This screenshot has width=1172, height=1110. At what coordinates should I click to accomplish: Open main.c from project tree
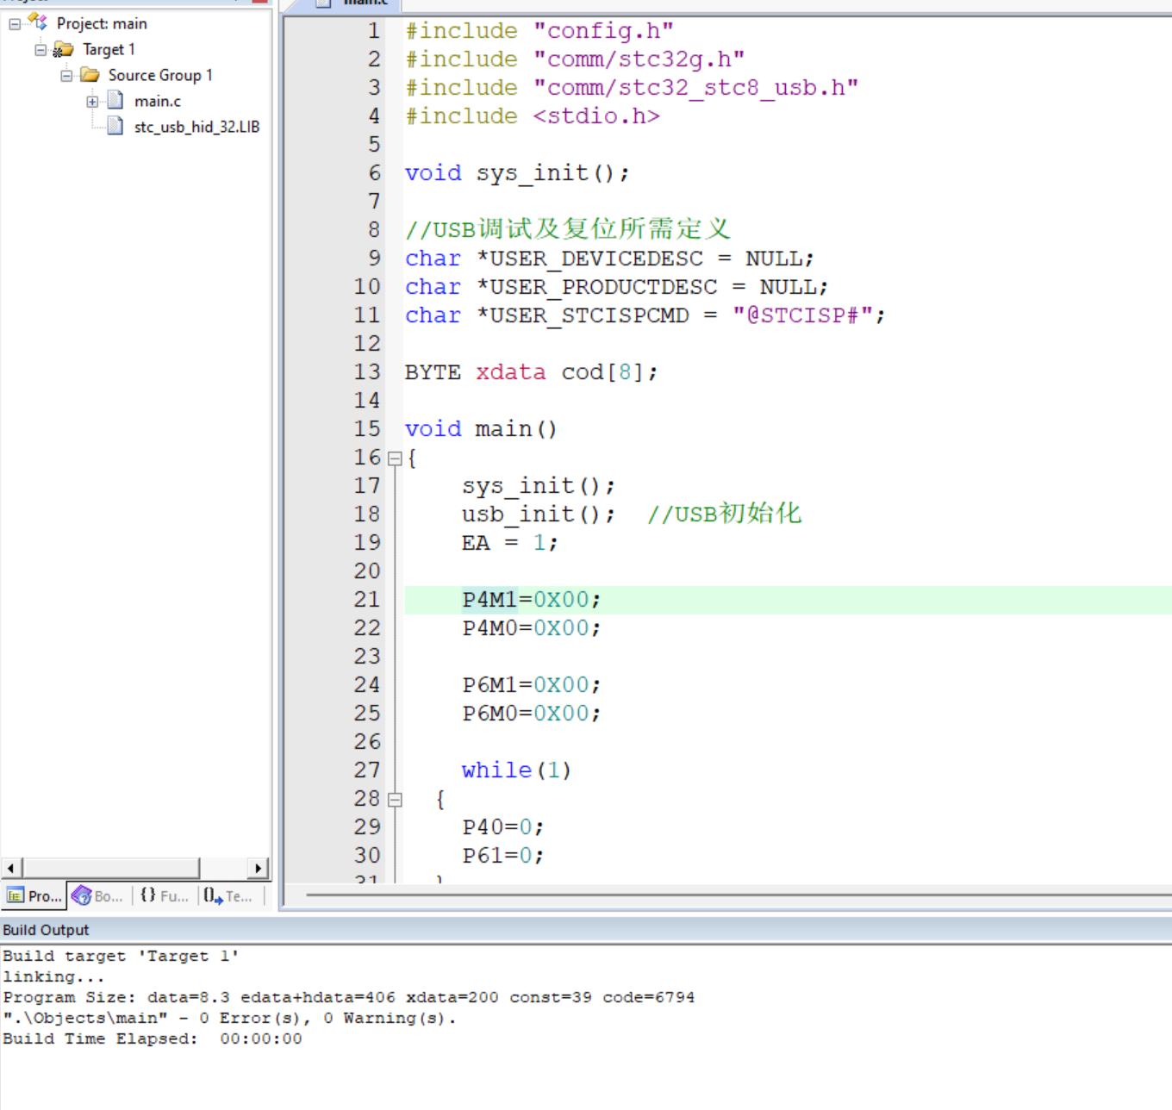pyautogui.click(x=158, y=102)
